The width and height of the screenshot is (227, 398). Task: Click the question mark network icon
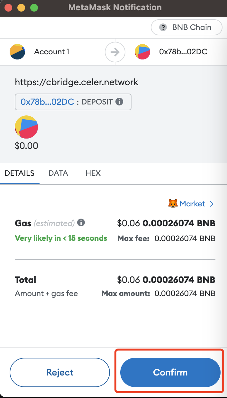point(163,28)
